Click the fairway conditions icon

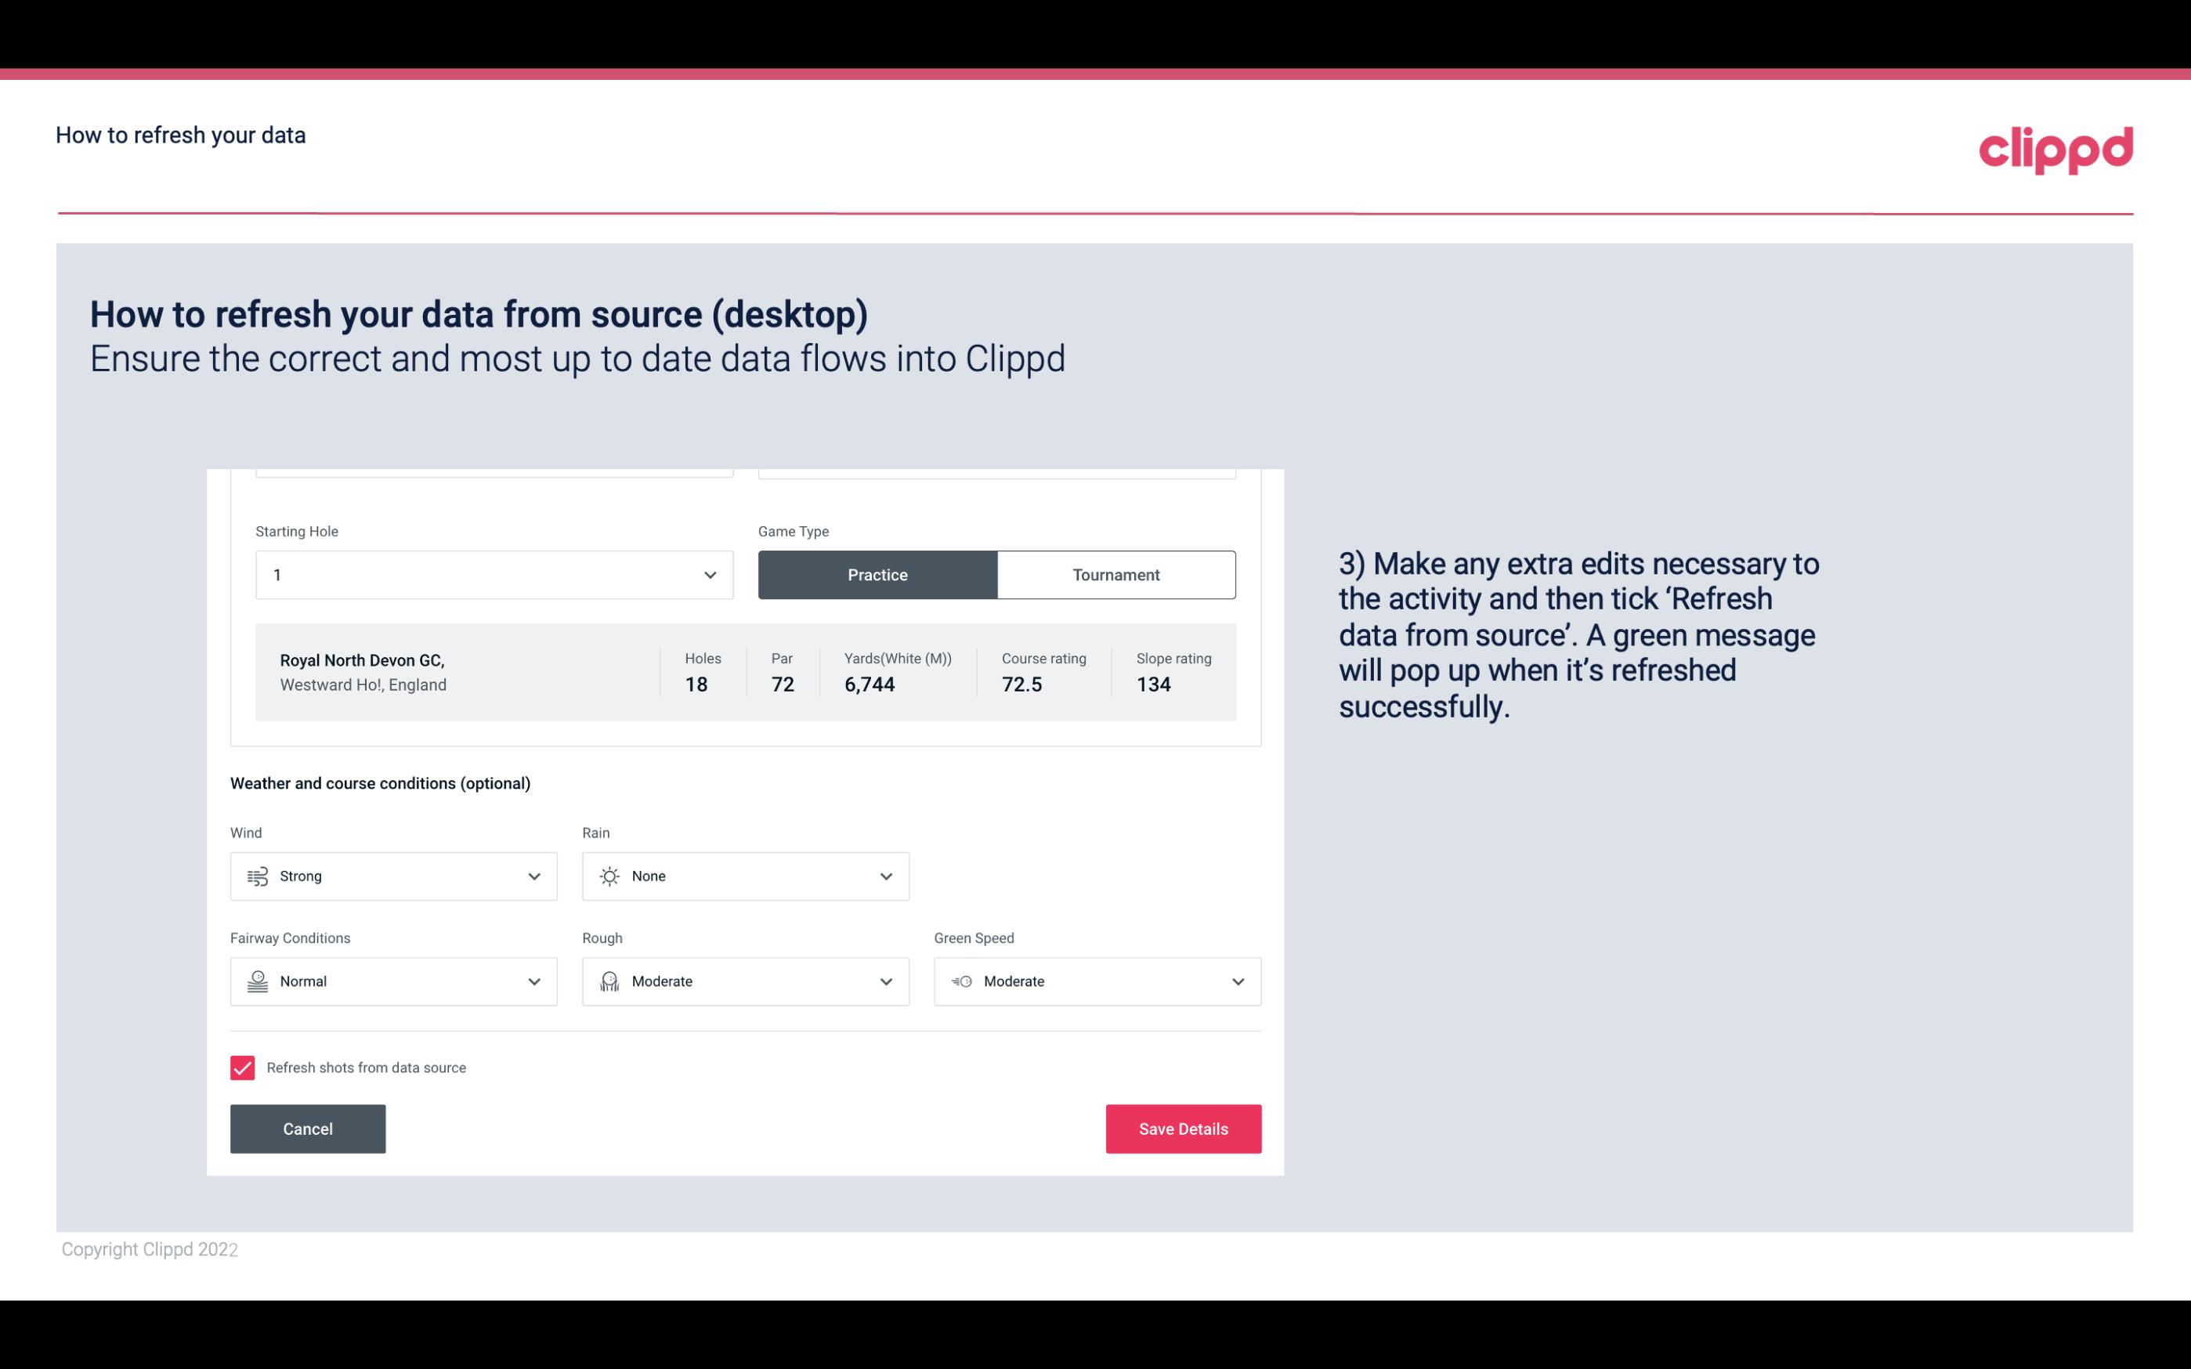tap(257, 981)
